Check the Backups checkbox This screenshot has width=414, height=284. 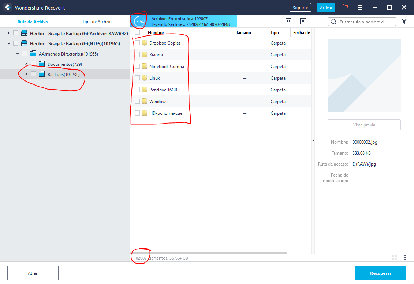coord(33,74)
